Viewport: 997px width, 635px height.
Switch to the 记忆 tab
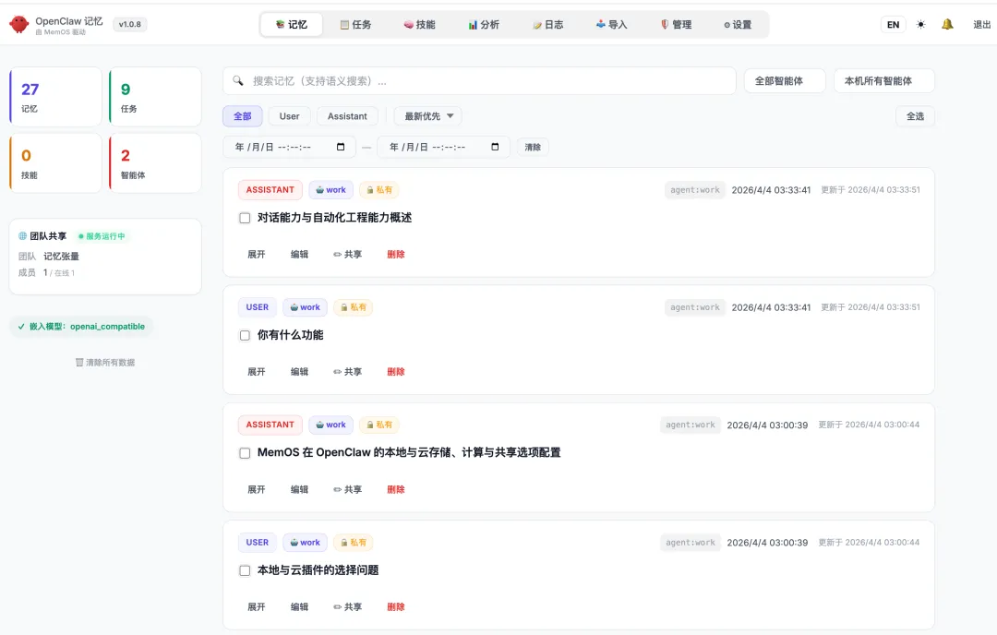(x=292, y=25)
